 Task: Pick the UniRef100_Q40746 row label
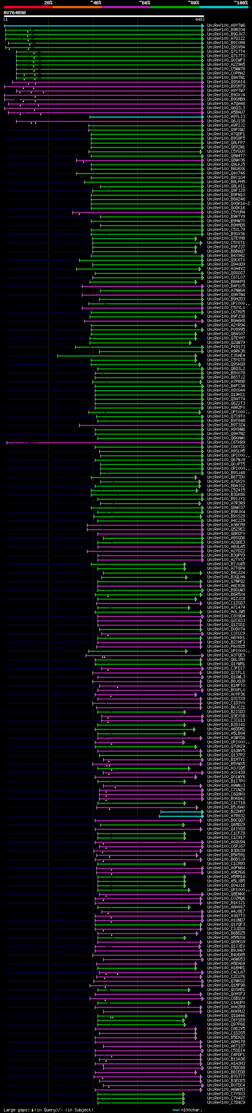pos(226,173)
